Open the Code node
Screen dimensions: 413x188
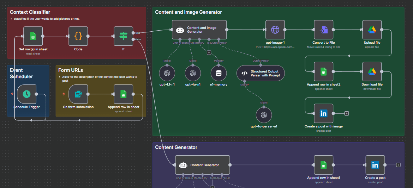click(x=78, y=36)
